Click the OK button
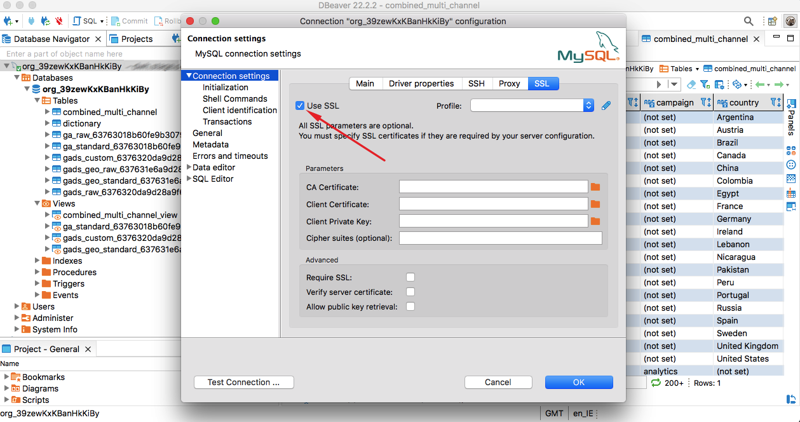Image resolution: width=800 pixels, height=422 pixels. click(579, 382)
